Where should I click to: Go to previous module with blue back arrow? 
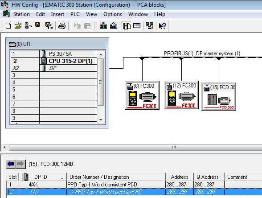coord(11,164)
